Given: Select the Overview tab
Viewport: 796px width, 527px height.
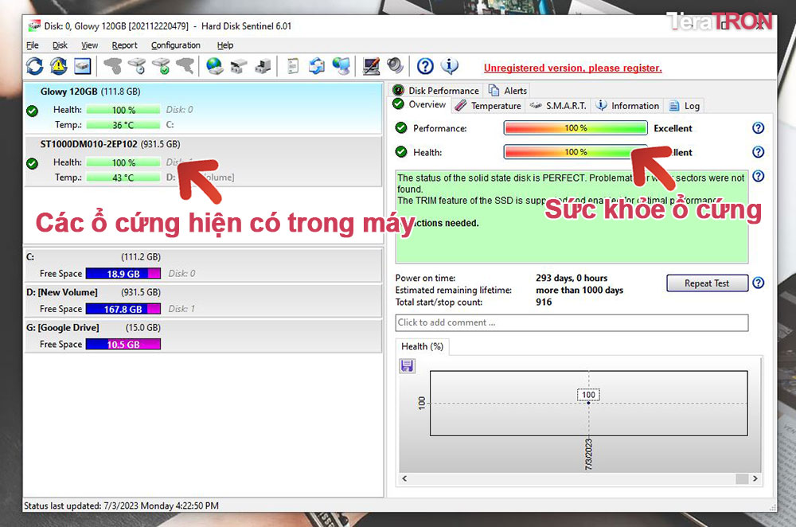Looking at the screenshot, I should (x=419, y=104).
